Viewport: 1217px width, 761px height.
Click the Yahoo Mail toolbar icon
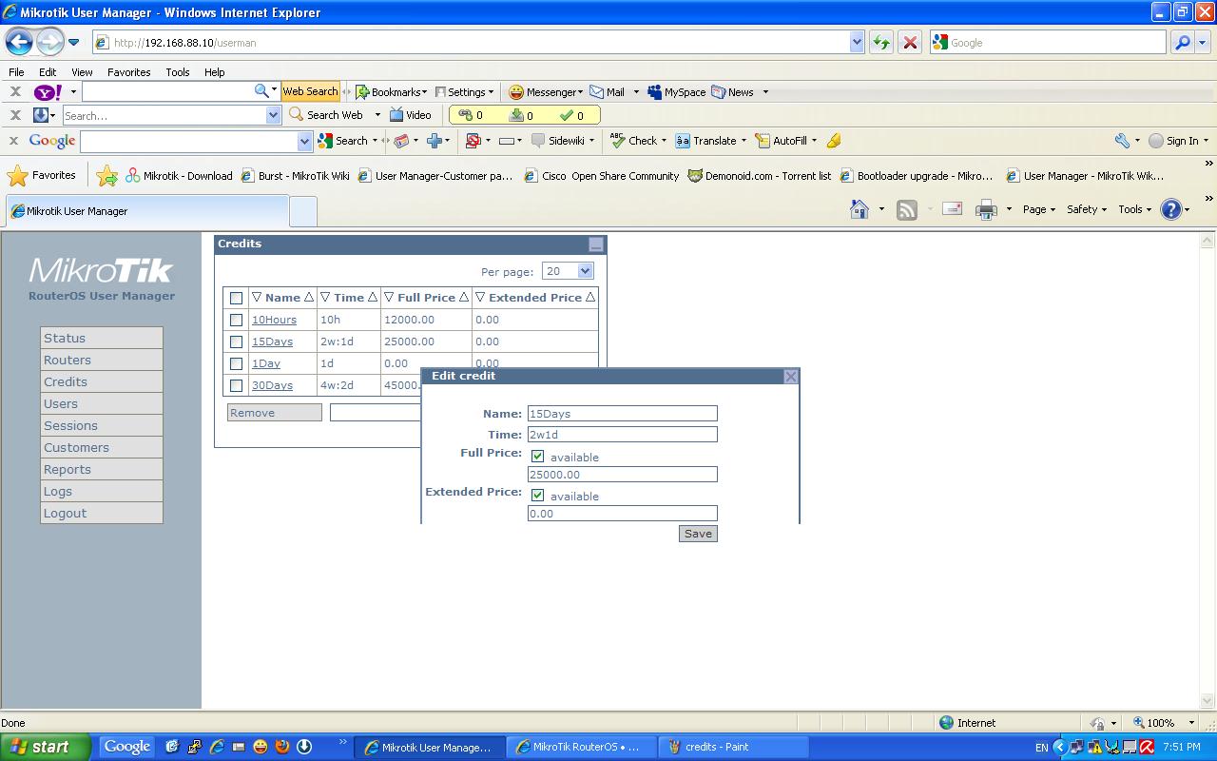pos(608,92)
